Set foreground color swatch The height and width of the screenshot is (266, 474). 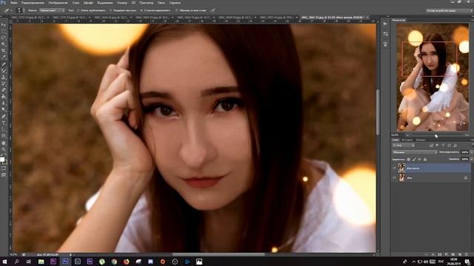(2, 160)
